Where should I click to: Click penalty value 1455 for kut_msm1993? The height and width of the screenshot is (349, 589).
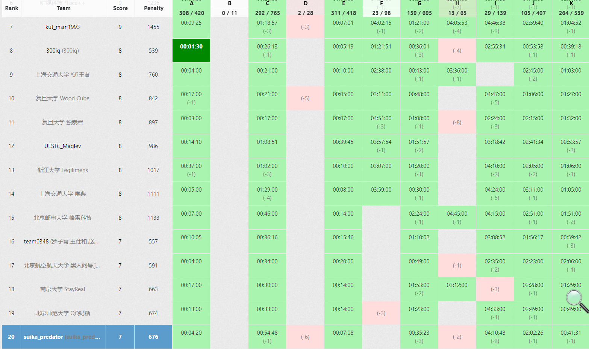pyautogui.click(x=153, y=27)
